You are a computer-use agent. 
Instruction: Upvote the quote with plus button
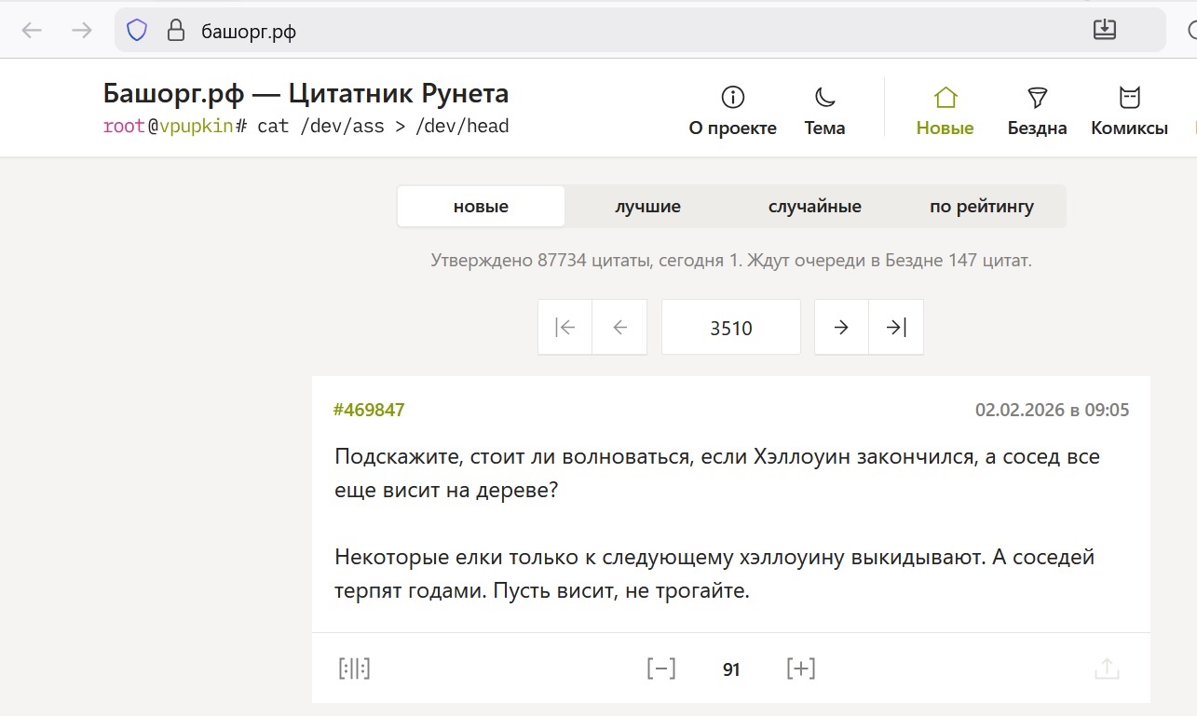tap(800, 669)
